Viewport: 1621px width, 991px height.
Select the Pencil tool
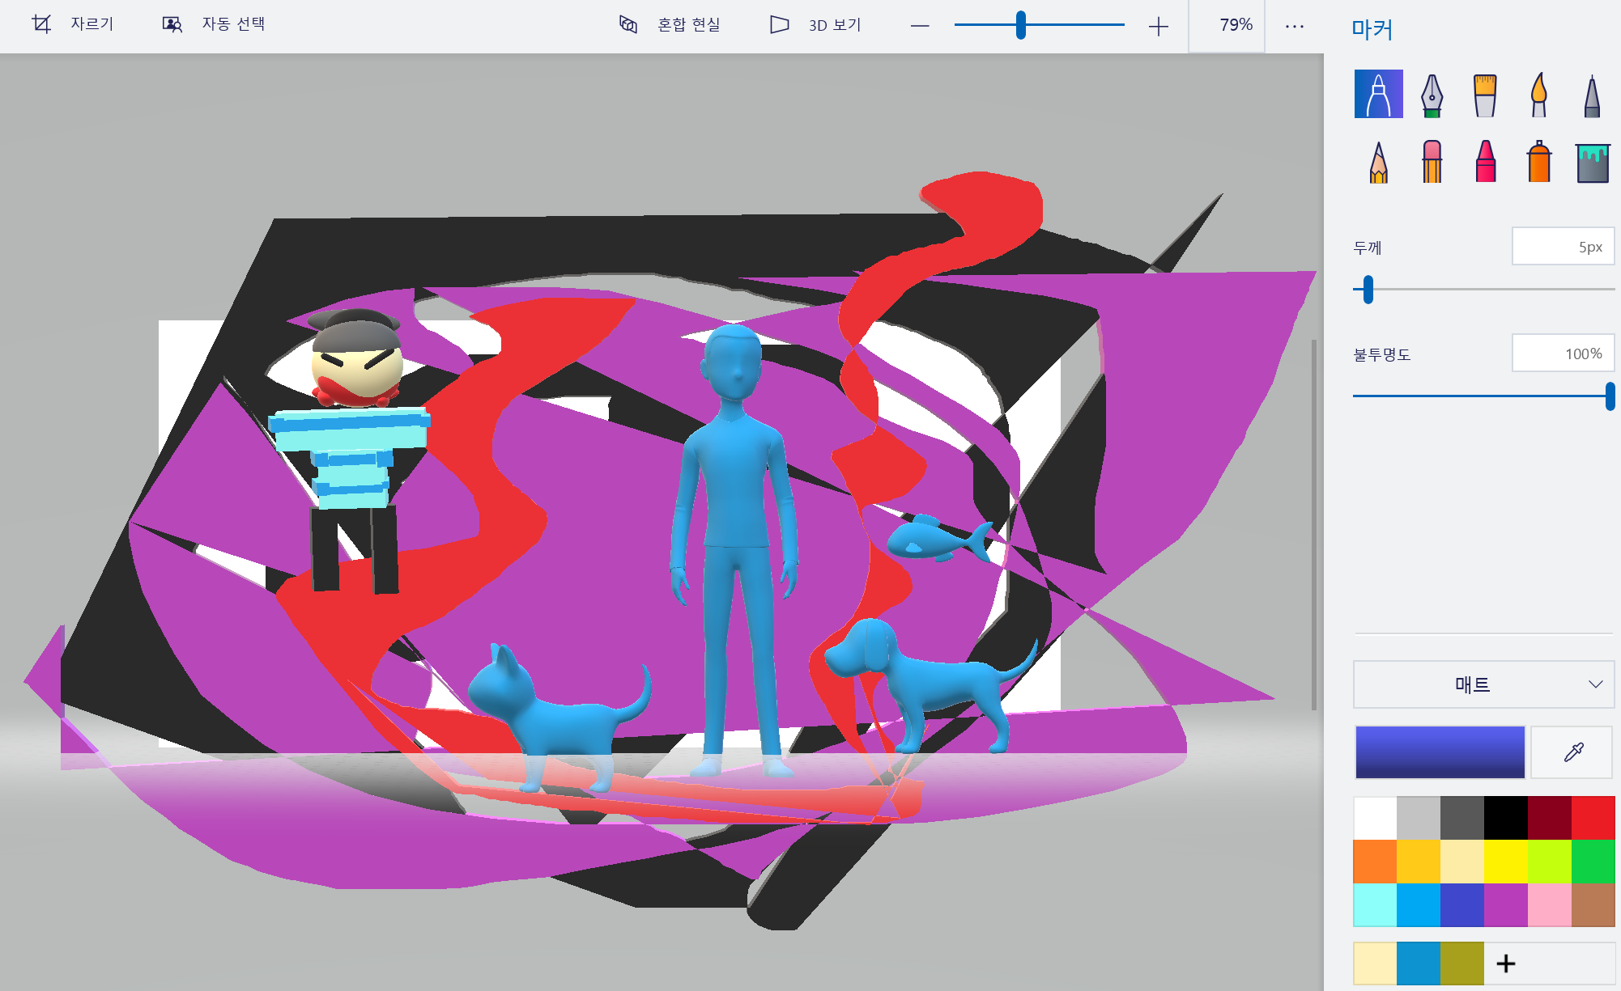point(1378,162)
